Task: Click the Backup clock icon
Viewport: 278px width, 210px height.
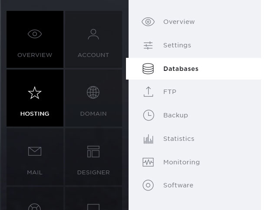Action: click(x=149, y=115)
